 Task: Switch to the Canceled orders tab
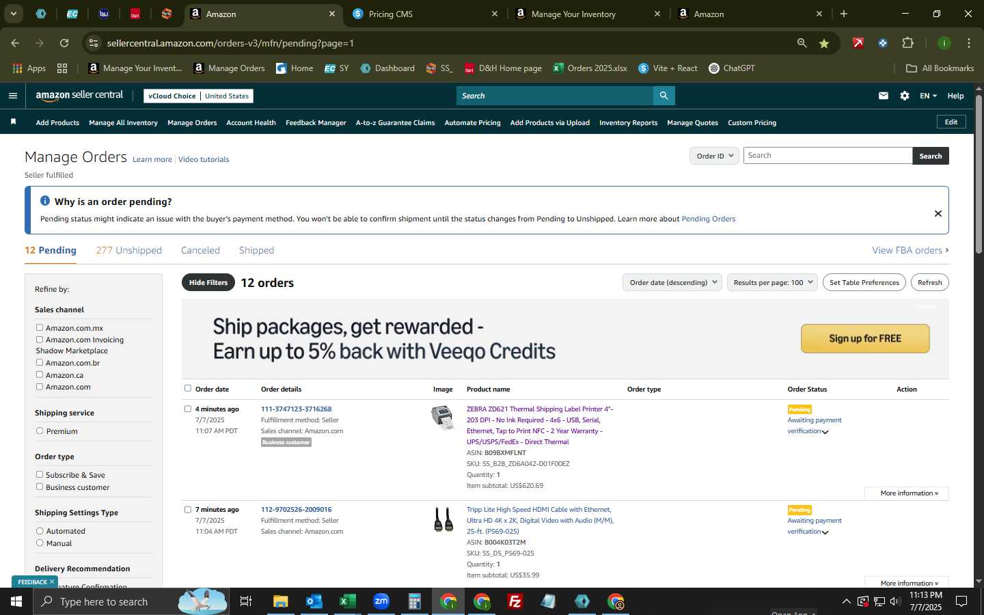(x=200, y=250)
